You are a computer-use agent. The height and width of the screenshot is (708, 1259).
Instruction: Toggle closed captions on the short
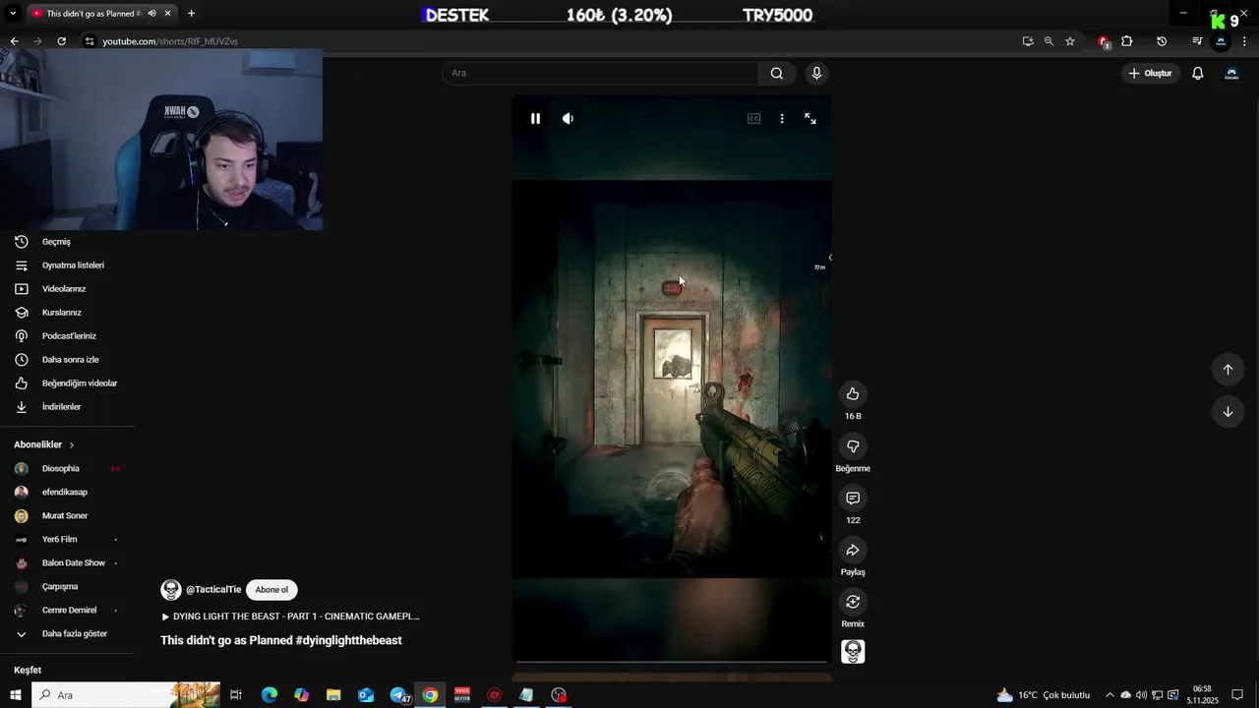point(753,118)
